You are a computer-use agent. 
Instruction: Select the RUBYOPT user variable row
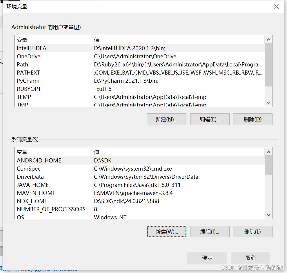[x=140, y=89]
